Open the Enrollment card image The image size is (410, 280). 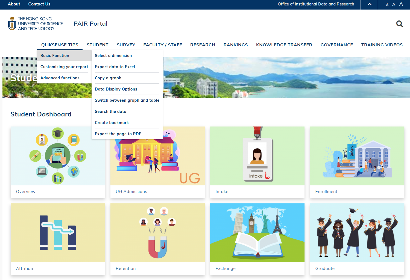[x=357, y=156]
